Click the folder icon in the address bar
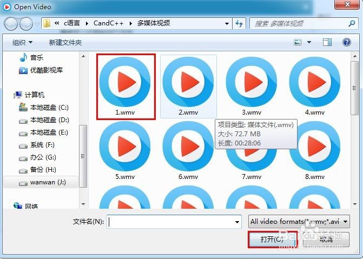 (x=47, y=23)
